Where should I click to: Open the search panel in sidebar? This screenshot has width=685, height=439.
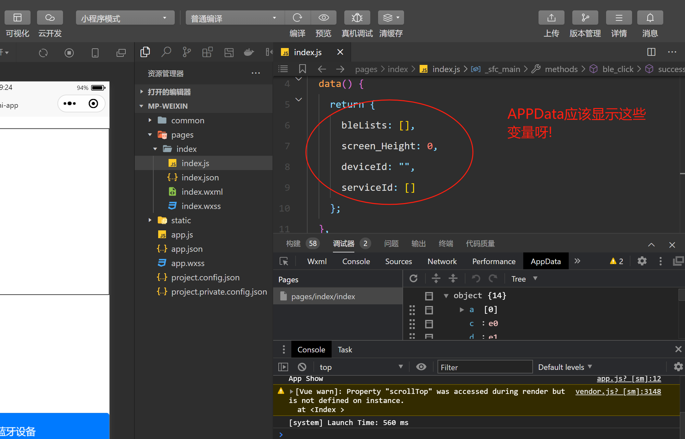point(166,52)
